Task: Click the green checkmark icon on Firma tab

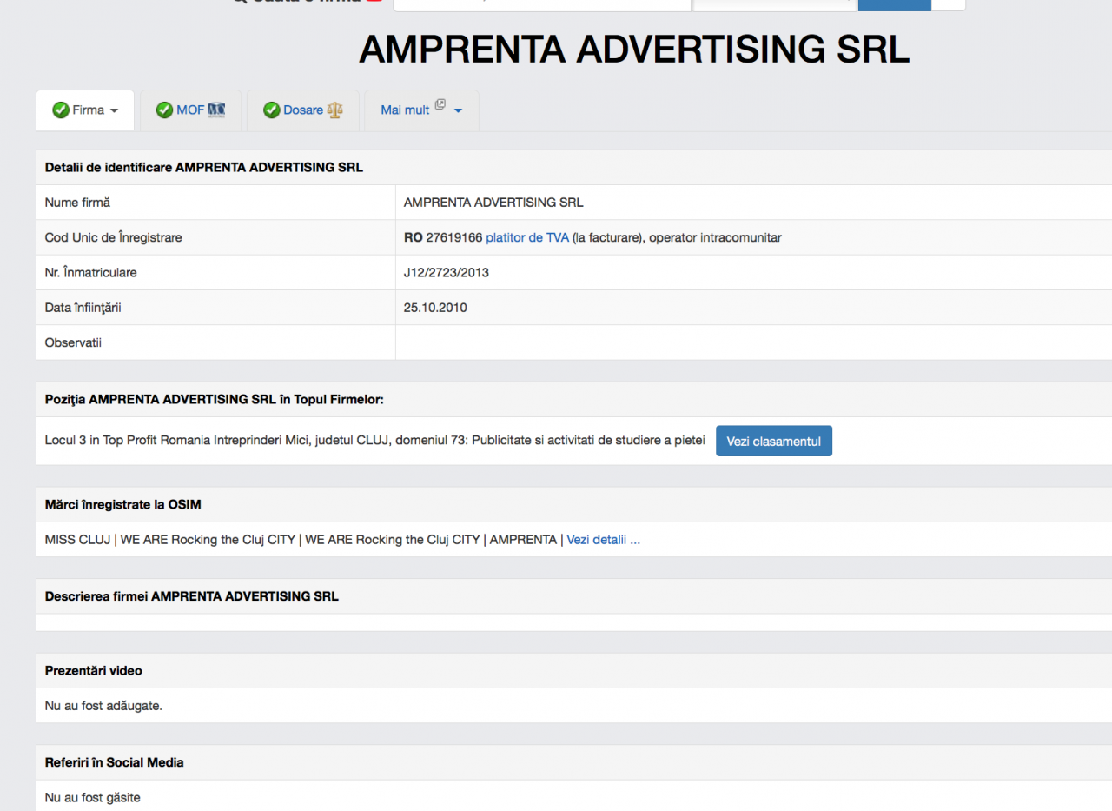Action: click(61, 110)
